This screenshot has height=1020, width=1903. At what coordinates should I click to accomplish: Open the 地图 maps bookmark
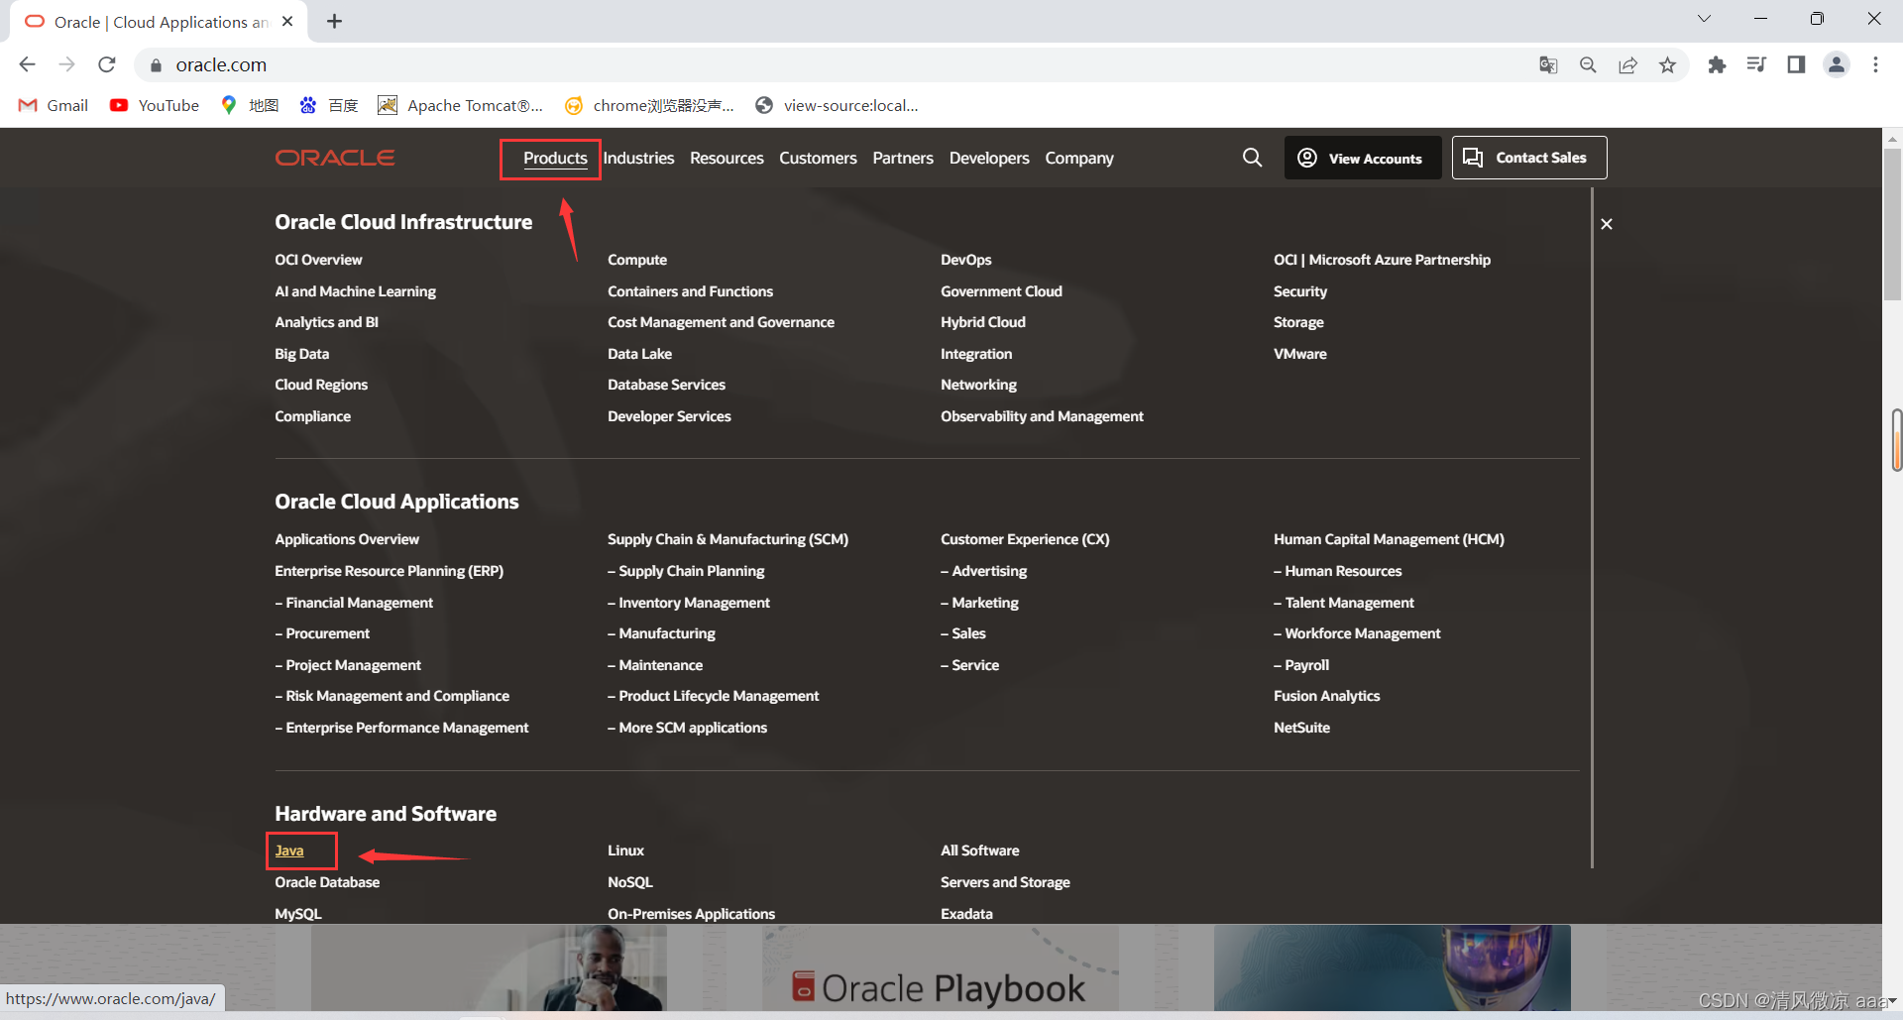pyautogui.click(x=250, y=105)
